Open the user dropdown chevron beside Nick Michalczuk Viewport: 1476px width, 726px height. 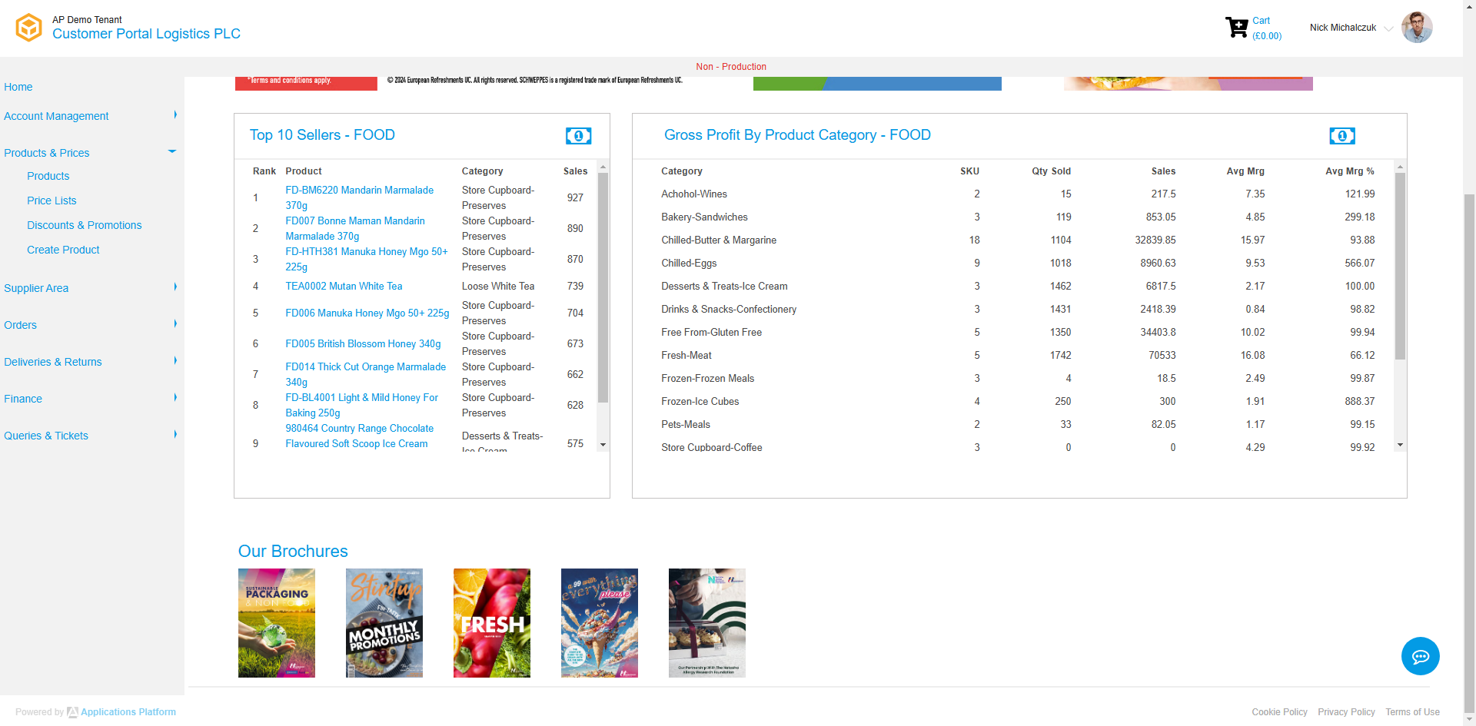pyautogui.click(x=1388, y=29)
